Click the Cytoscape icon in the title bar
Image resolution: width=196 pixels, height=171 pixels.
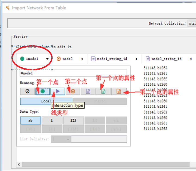(x=8, y=8)
